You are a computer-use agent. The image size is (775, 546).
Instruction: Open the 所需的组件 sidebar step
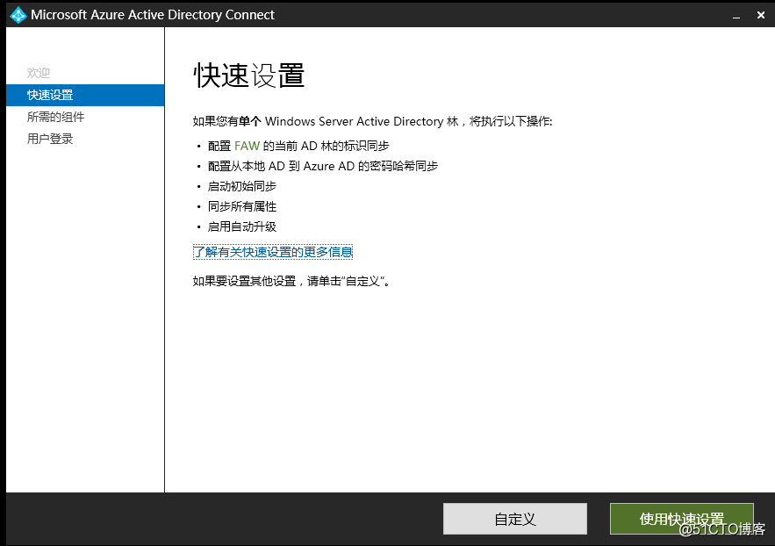coord(56,117)
